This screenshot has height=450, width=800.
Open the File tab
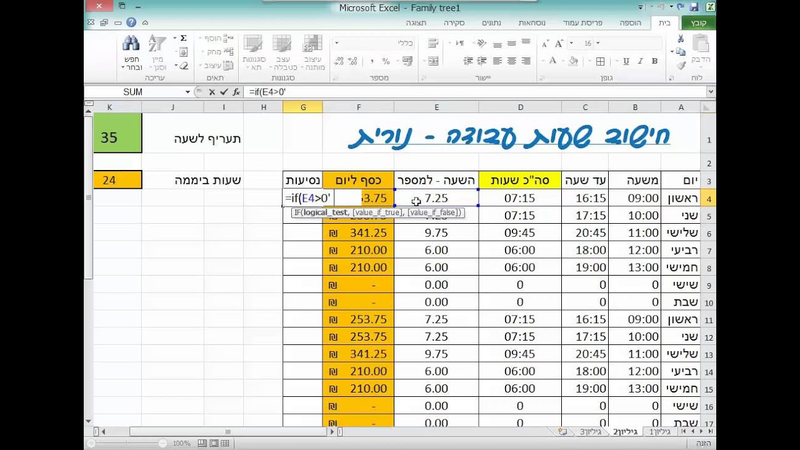[699, 22]
